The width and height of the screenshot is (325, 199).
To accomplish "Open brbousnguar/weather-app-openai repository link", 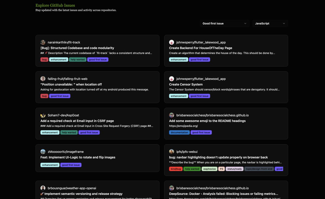I will pos(72,188).
